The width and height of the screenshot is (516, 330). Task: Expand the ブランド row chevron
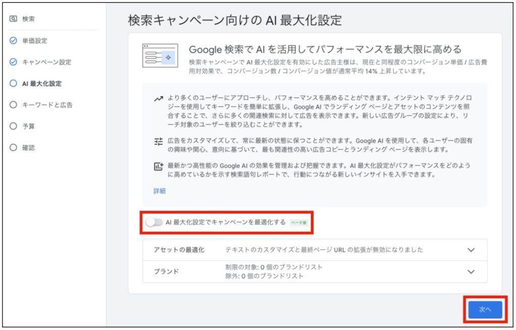pos(471,272)
